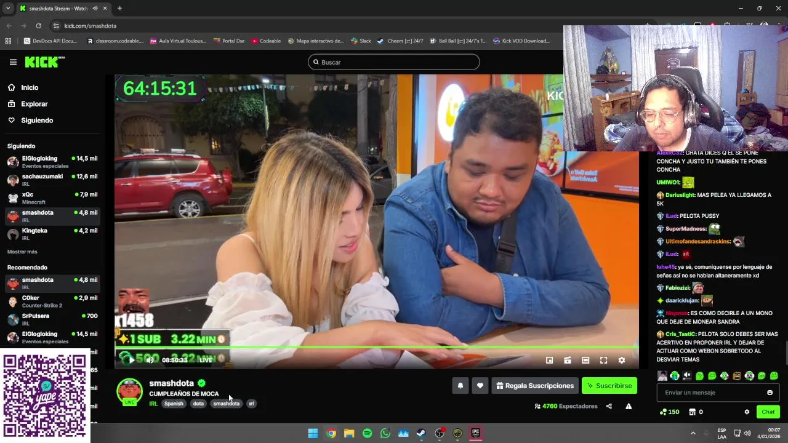Open Windows Start menu
Viewport: 788px width, 443px height.
coord(313,433)
